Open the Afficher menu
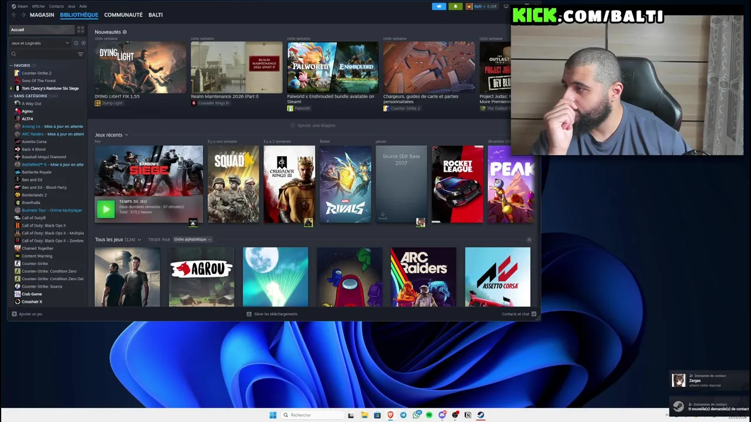 (39, 6)
